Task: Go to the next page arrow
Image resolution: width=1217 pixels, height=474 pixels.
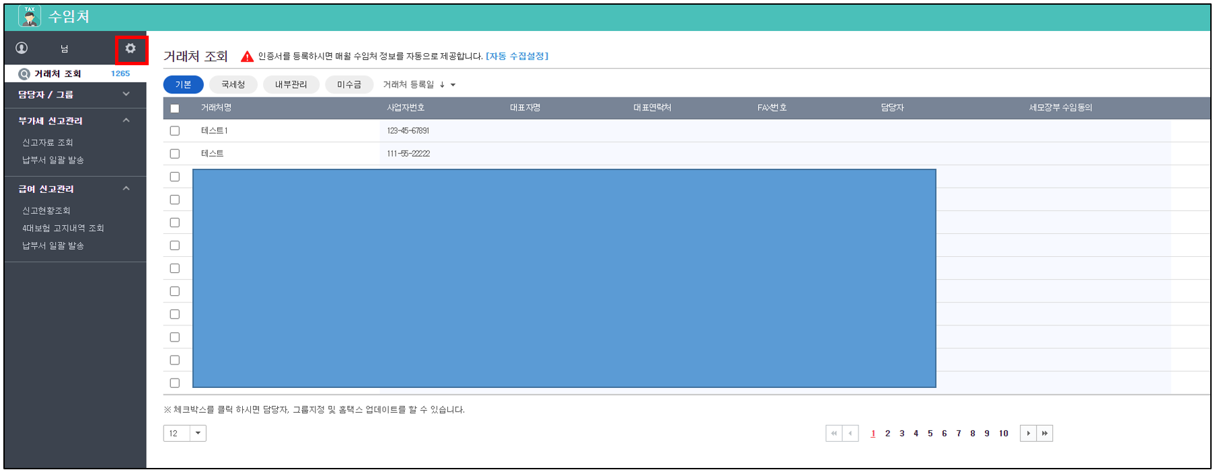Action: 1028,434
